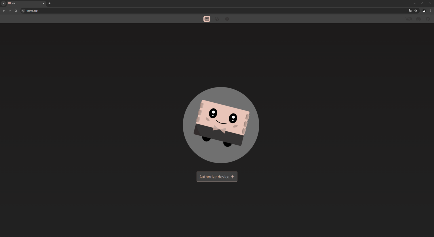This screenshot has width=434, height=237.
Task: Reload the usevia.app page
Action: pos(16,11)
